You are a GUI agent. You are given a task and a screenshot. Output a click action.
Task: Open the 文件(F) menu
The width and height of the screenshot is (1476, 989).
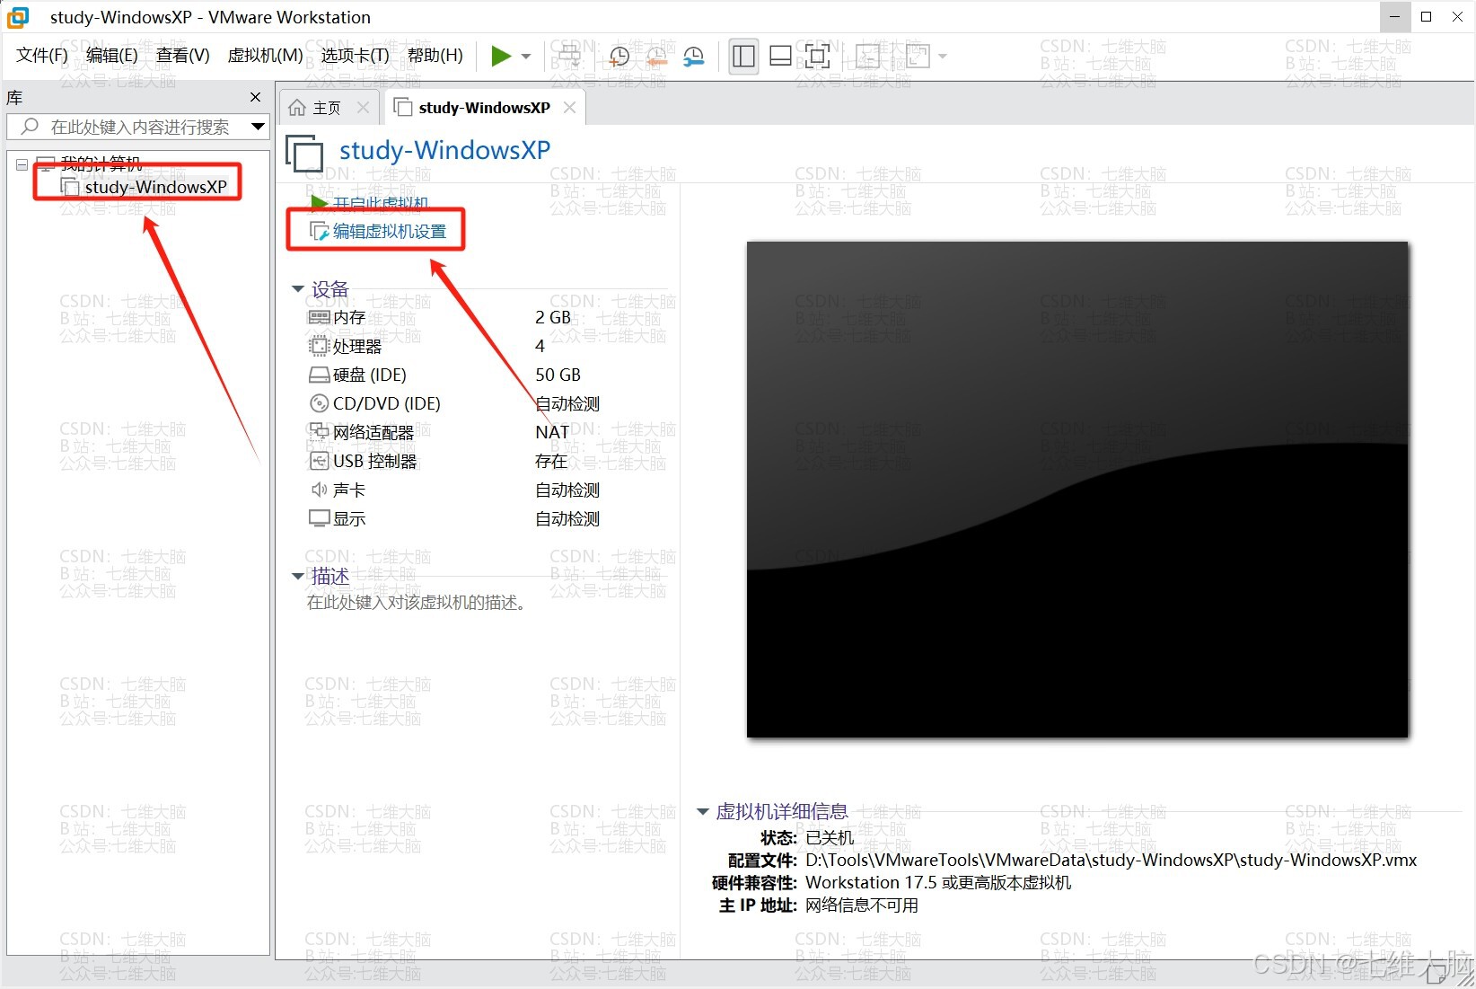point(42,56)
